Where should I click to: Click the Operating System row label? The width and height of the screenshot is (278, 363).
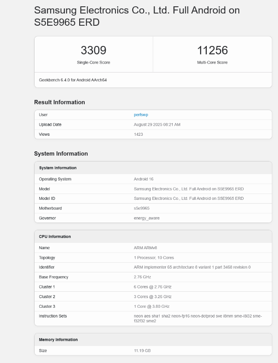coord(55,179)
